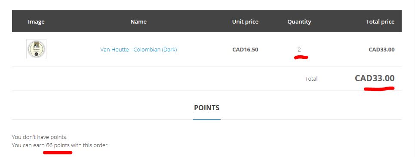Select the POINTS section heading
Image resolution: width=415 pixels, height=157 pixels.
[207, 108]
